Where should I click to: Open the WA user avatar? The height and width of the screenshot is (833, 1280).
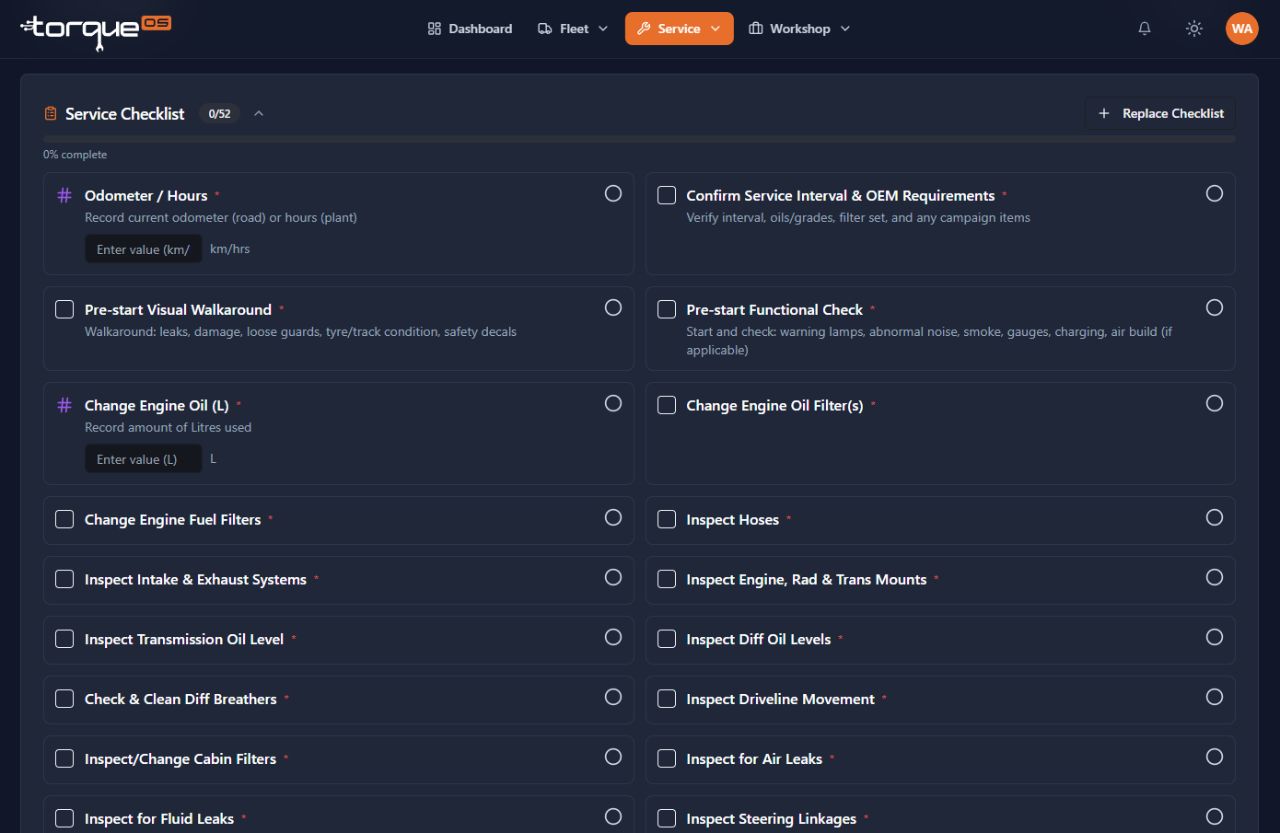point(1242,29)
